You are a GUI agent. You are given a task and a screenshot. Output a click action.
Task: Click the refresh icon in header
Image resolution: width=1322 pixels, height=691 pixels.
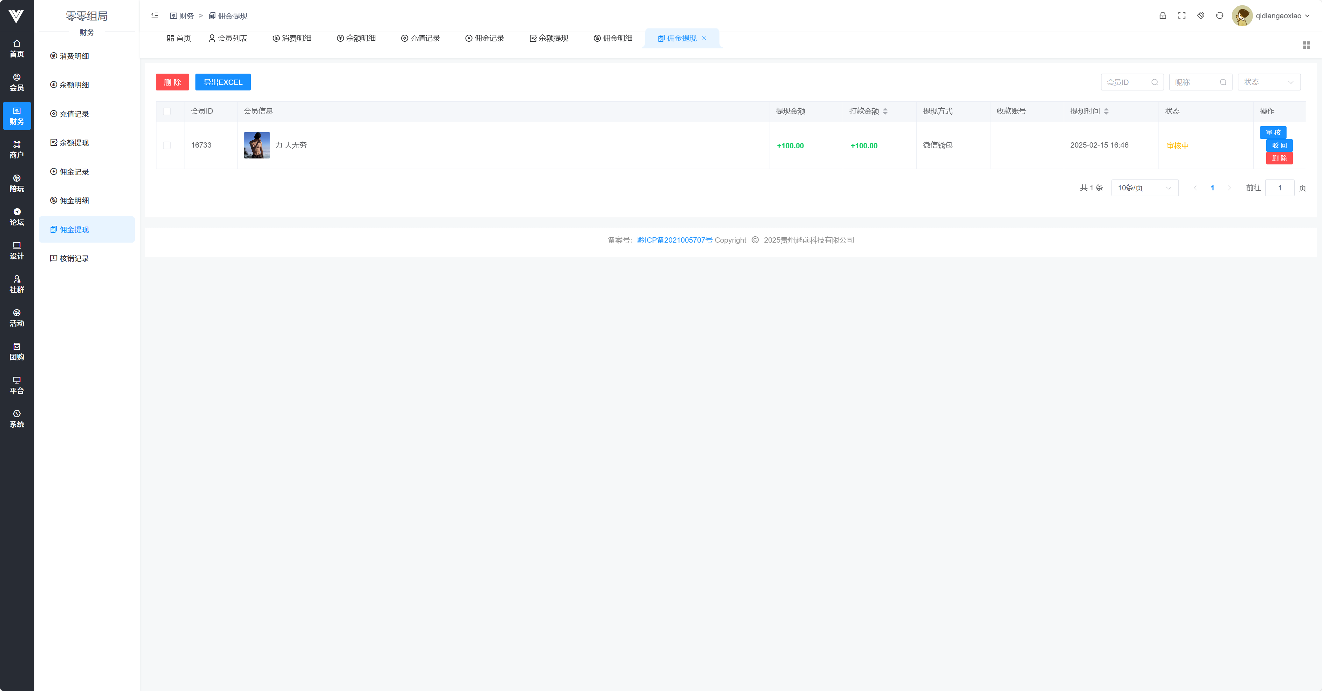(x=1219, y=16)
